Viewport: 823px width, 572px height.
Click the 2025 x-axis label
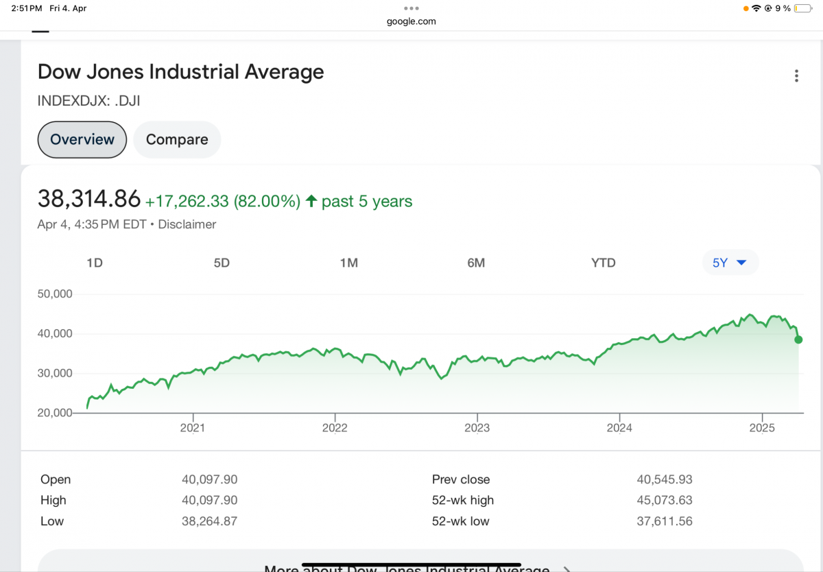click(762, 428)
